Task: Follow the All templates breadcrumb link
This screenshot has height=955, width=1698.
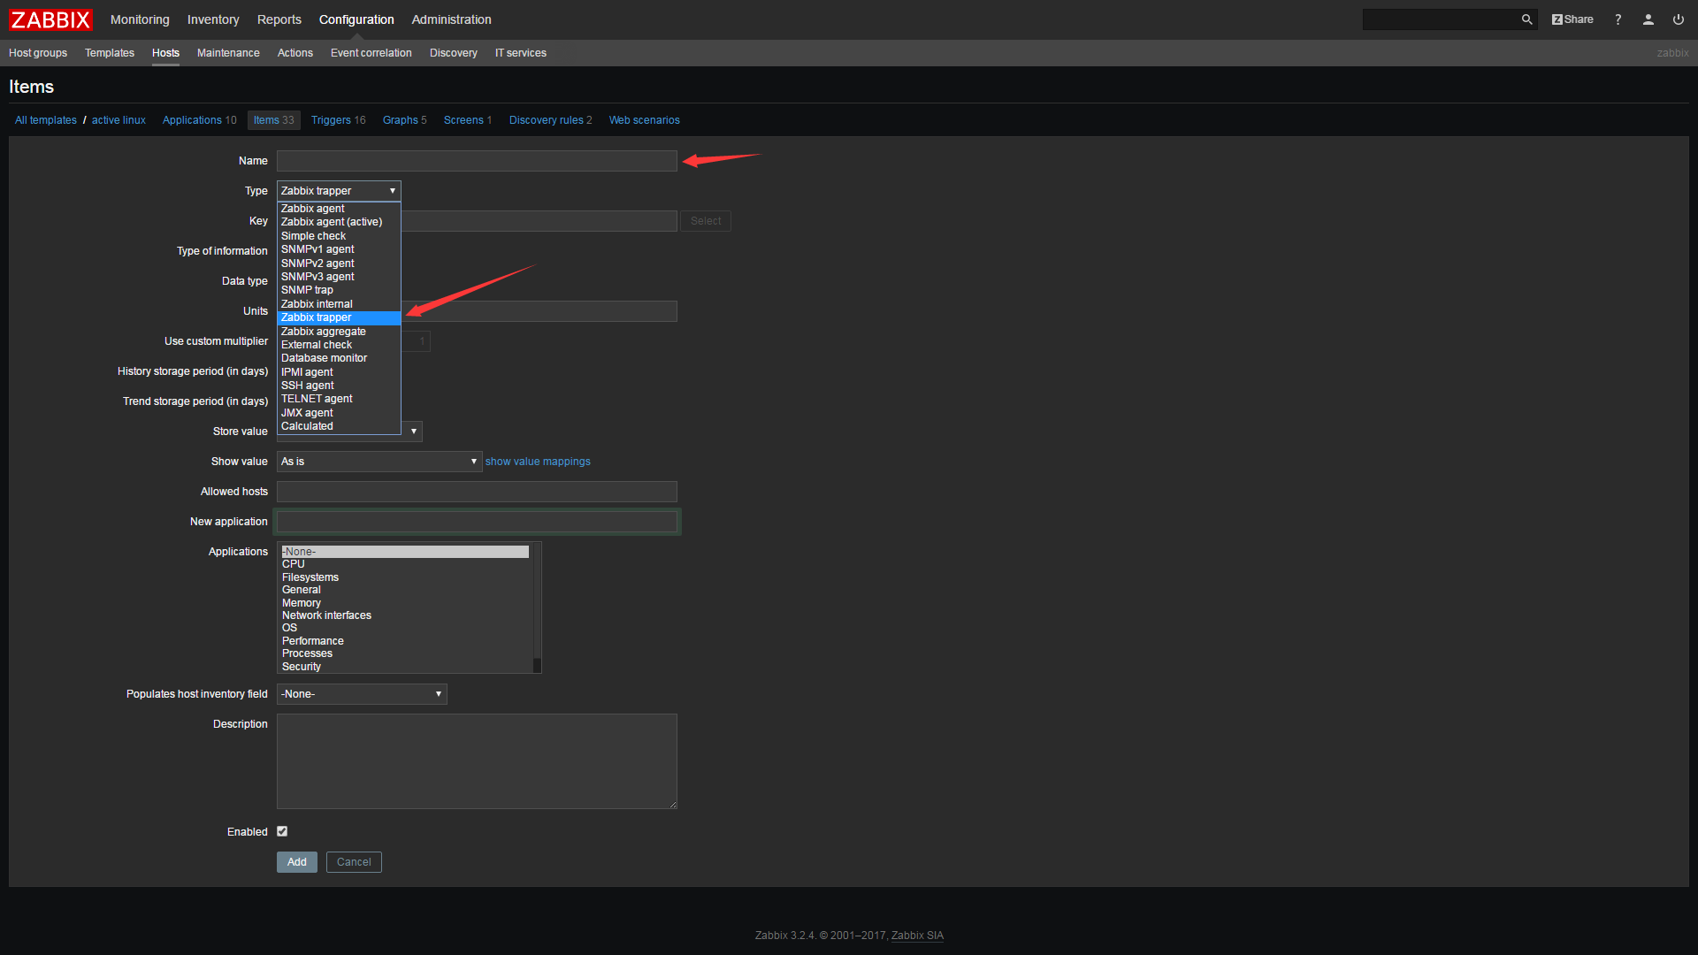Action: [x=46, y=120]
